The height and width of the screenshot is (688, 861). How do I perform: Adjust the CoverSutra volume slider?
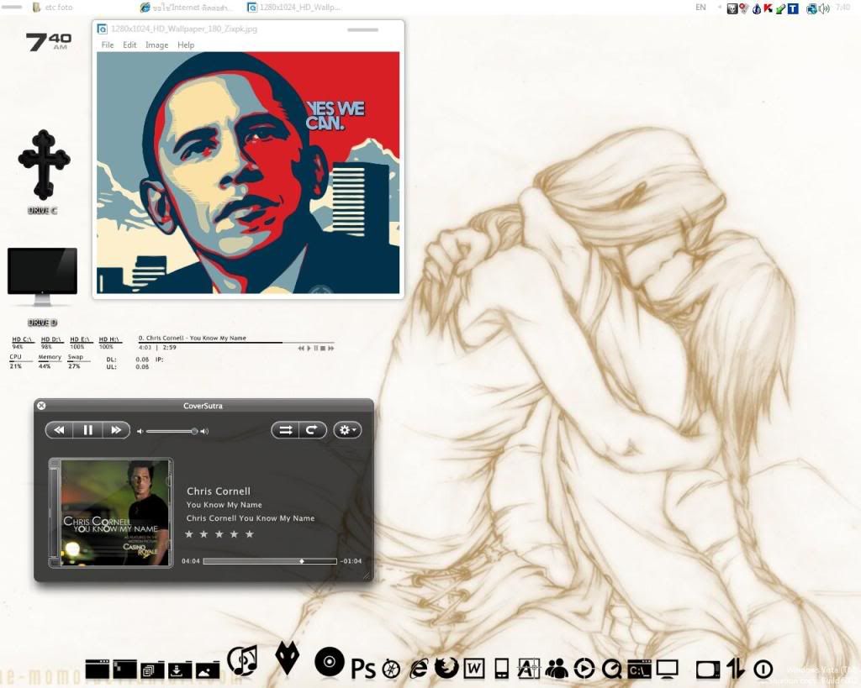coord(171,431)
